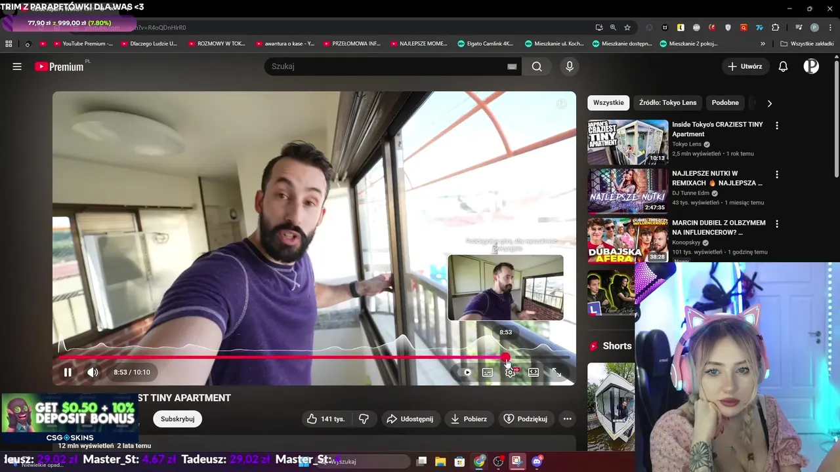This screenshot has height=472, width=840.
Task: Bookmark this page with star icon
Action: point(627,28)
